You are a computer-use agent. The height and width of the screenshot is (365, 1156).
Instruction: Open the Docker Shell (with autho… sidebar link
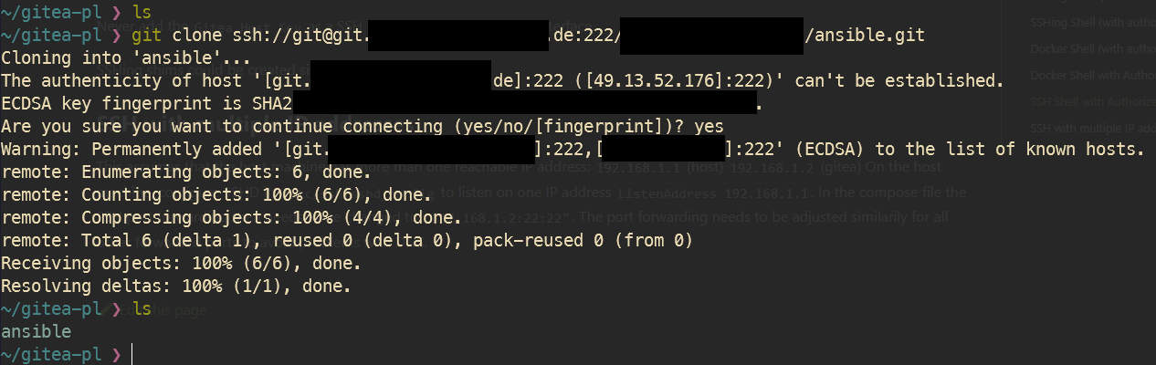click(x=1087, y=48)
